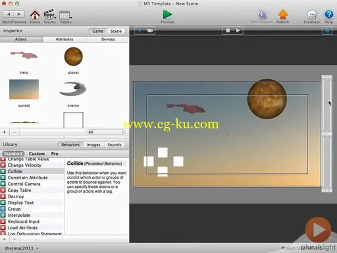Play the Pluralsight video overlay button
337x253 pixels.
coord(318,230)
